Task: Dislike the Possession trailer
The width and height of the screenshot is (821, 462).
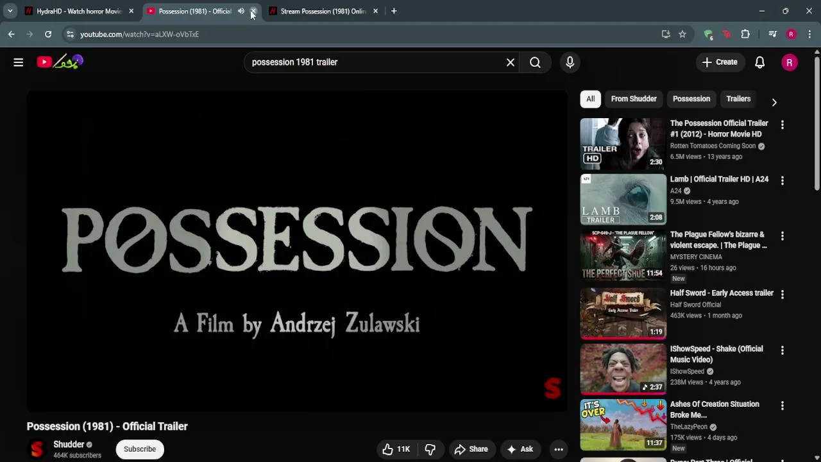Action: (430, 449)
